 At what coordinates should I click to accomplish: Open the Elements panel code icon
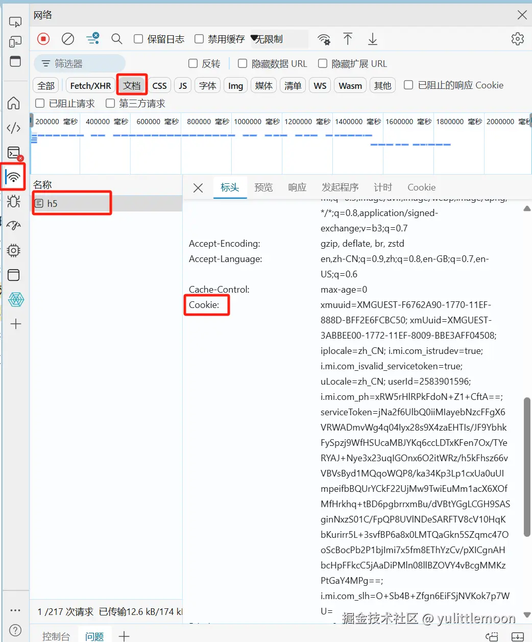14,128
